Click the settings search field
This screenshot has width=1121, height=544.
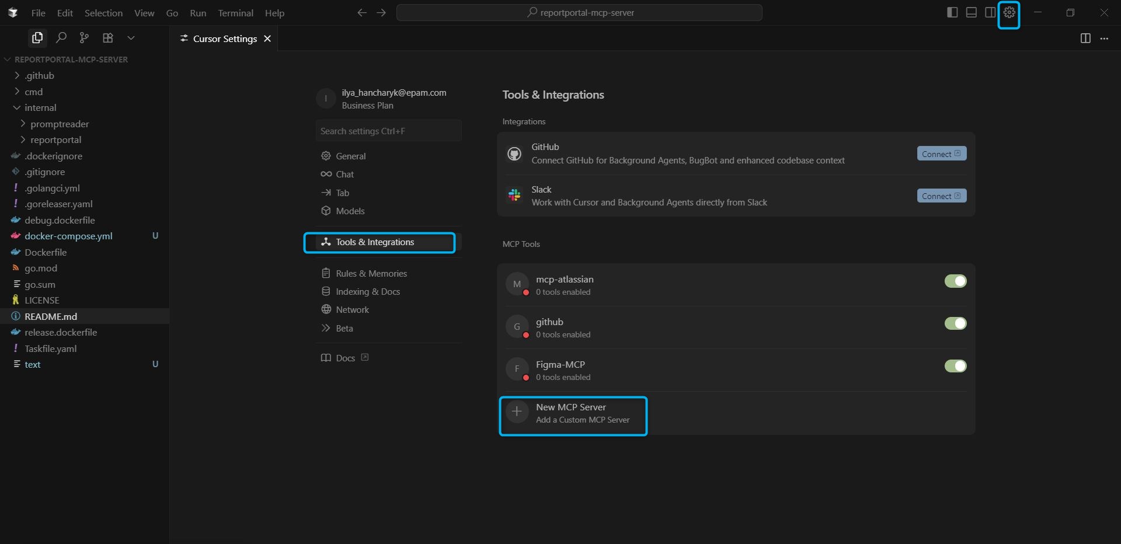[x=389, y=131]
